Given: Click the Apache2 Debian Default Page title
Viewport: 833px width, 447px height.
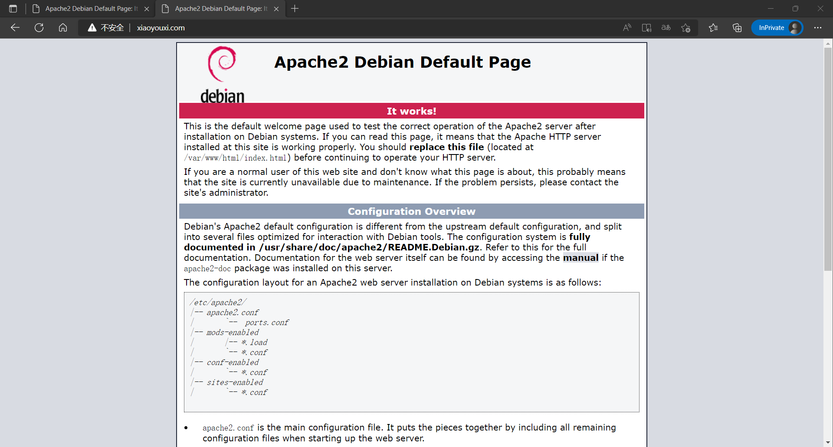Looking at the screenshot, I should coord(403,62).
